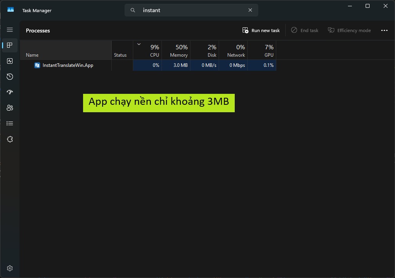Sort by the Disk column header
Viewport: 395px width, 278px height.
pyautogui.click(x=205, y=50)
